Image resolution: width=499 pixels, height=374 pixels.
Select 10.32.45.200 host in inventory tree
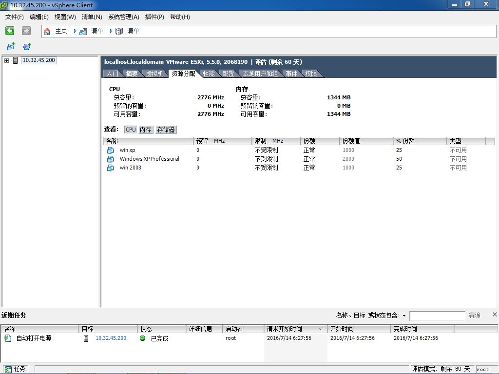click(x=39, y=60)
